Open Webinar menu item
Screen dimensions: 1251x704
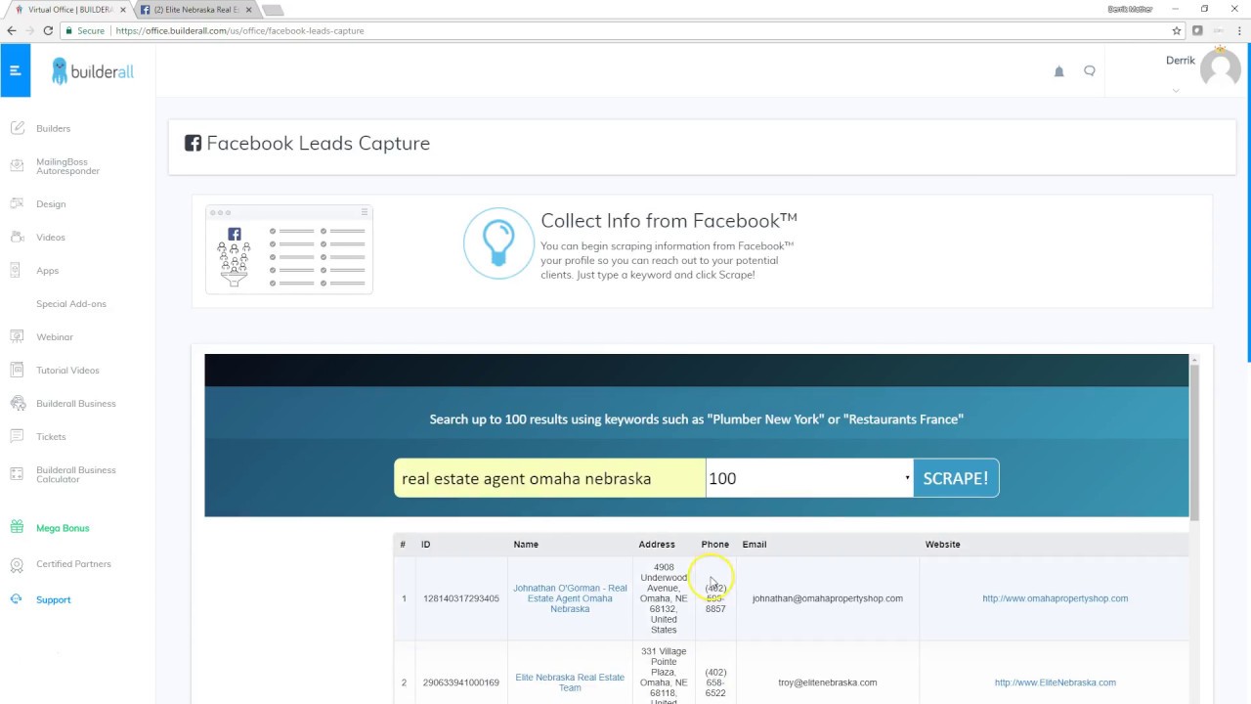pos(55,337)
